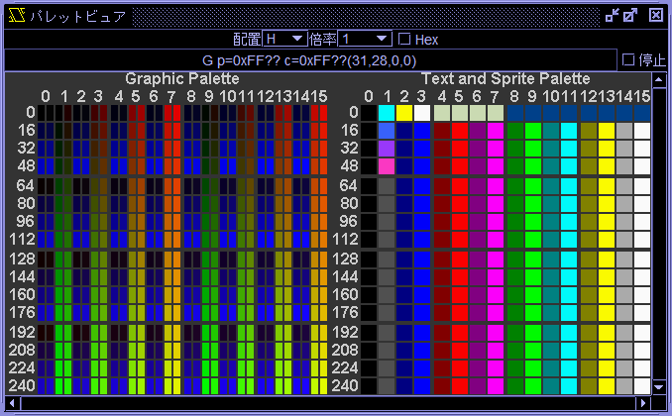Click the expand window icon in title bar
672x416 pixels.
click(631, 15)
